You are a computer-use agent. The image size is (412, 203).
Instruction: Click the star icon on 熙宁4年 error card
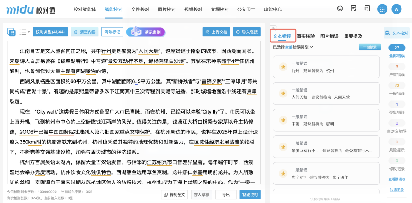(283, 174)
